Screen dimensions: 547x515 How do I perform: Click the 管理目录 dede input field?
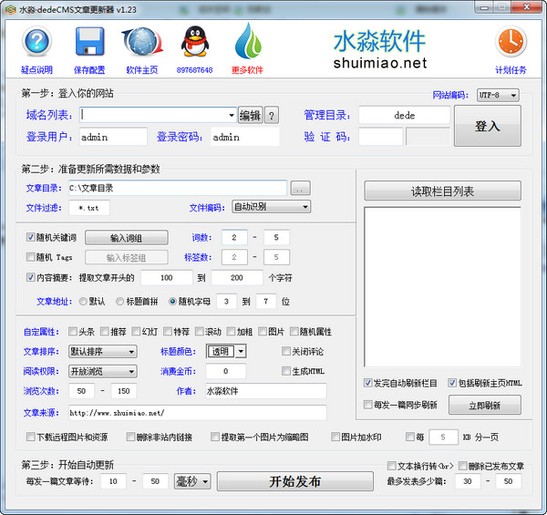point(404,116)
